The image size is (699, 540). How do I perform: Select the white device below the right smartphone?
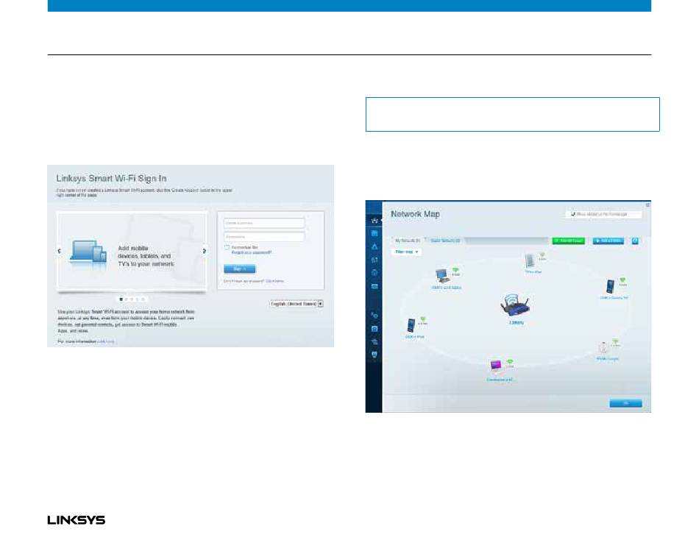tap(603, 348)
